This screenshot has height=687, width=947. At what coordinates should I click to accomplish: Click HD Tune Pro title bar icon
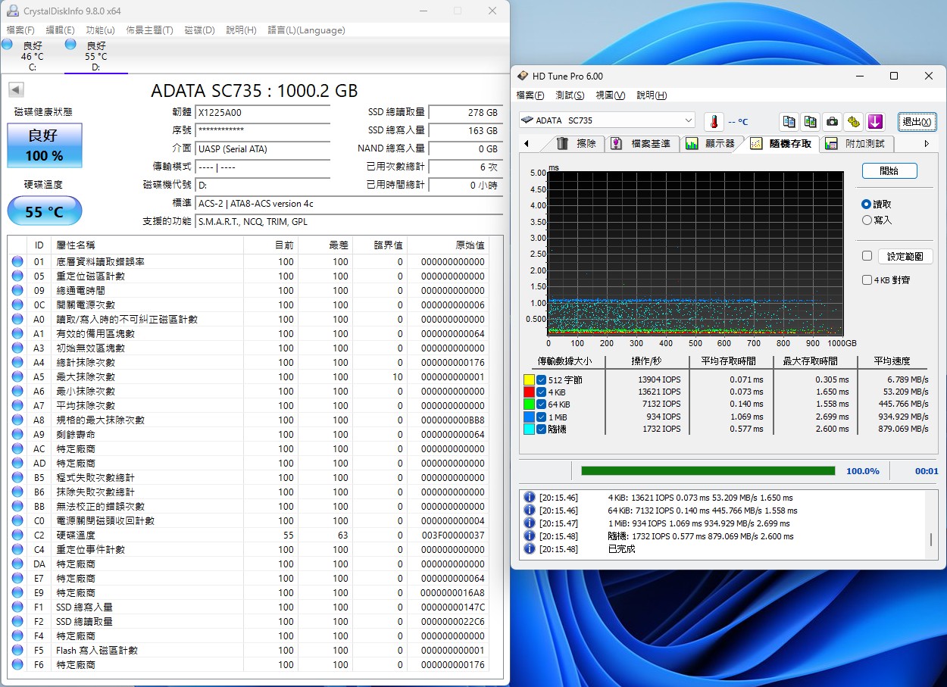pos(524,76)
